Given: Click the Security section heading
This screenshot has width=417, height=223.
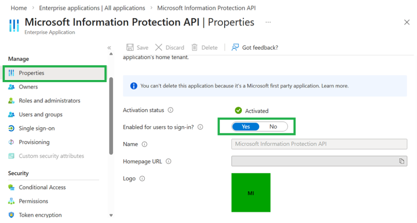Looking at the screenshot, I should [18, 173].
